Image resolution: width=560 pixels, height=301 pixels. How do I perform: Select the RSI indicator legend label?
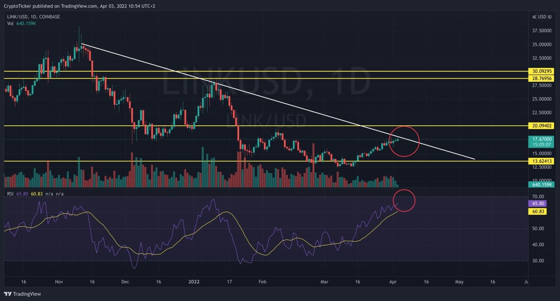coord(11,194)
